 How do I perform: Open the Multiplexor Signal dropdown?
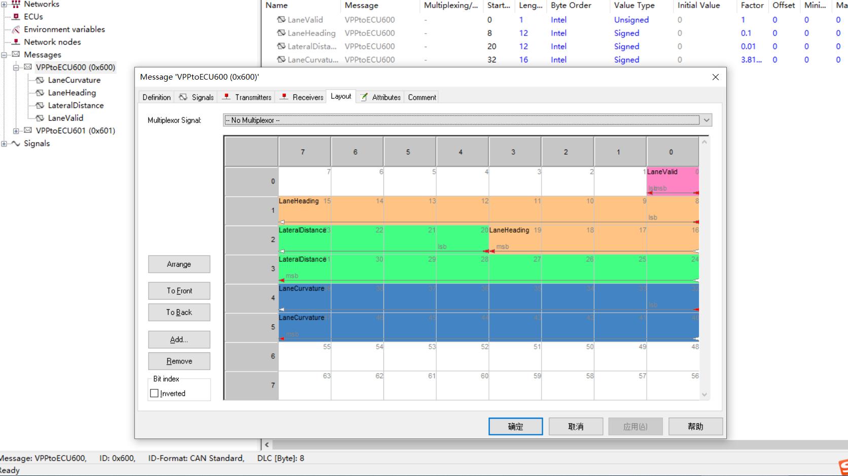[706, 120]
